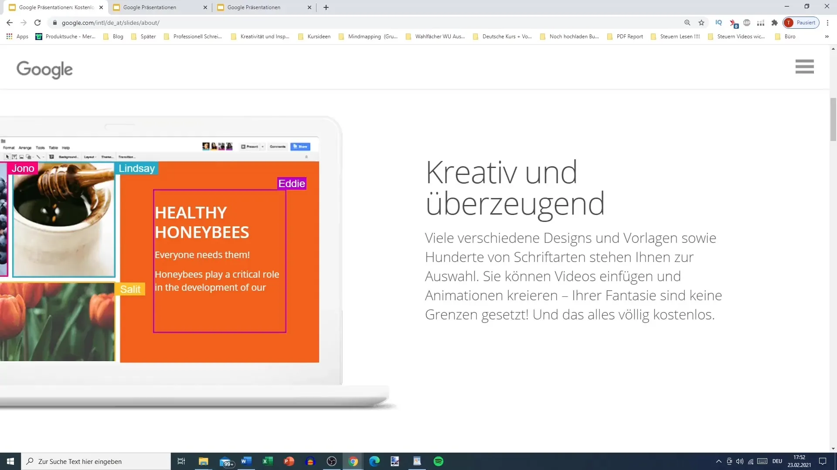The image size is (837, 470).
Task: Open the PDF Report bookmark folder
Action: click(x=625, y=37)
